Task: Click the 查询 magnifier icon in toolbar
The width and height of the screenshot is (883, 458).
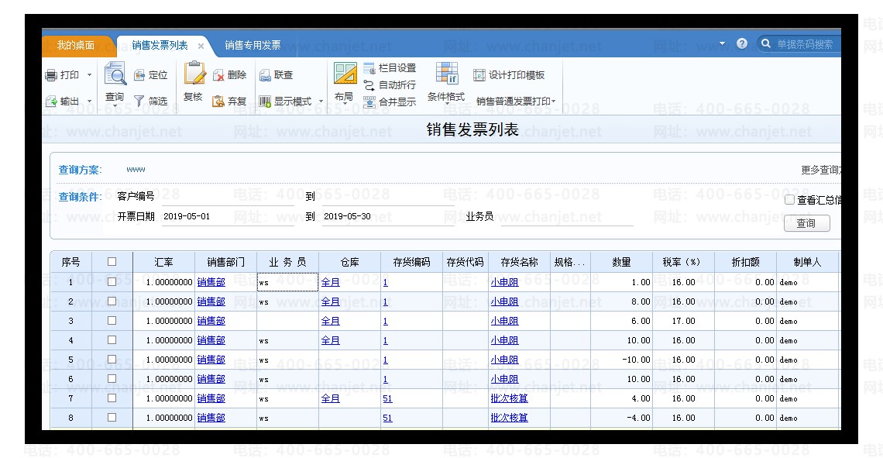Action: coord(115,74)
